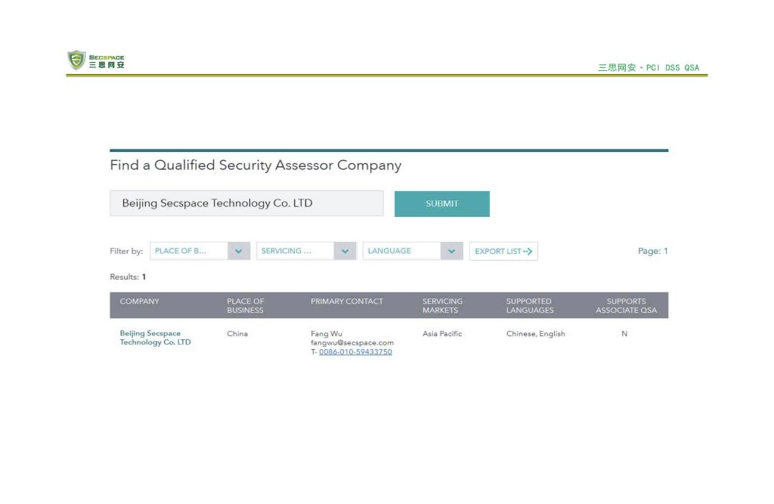Open the Place of Business filter dropdown
Viewport: 774px width, 504px height.
point(200,251)
